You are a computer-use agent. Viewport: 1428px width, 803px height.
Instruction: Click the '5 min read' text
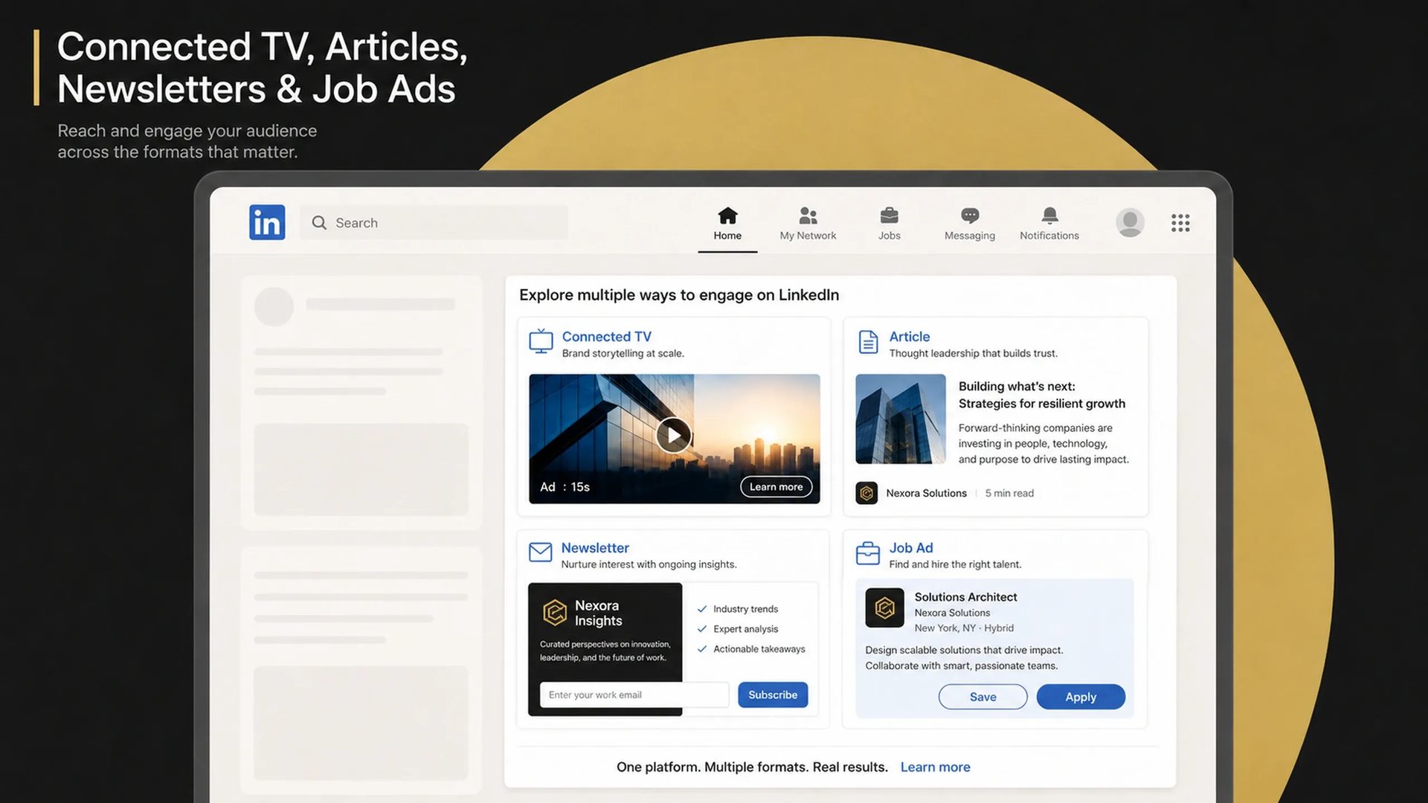click(x=1009, y=493)
